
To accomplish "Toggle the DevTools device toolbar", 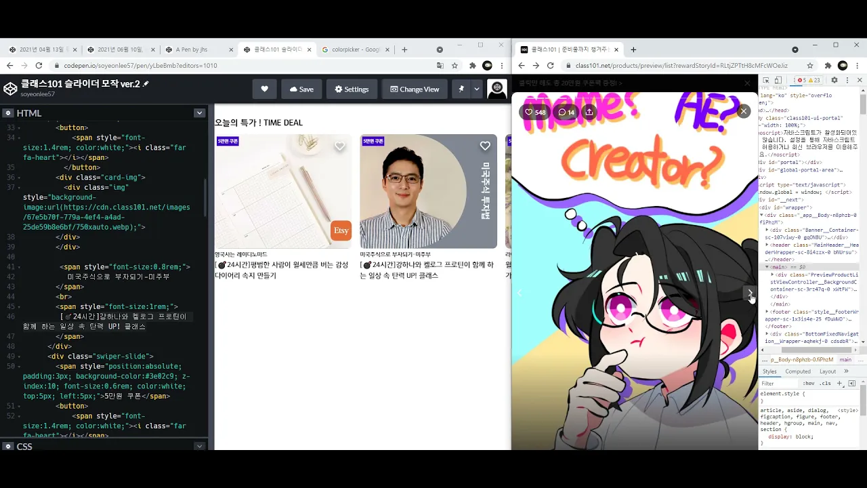I will [x=778, y=80].
